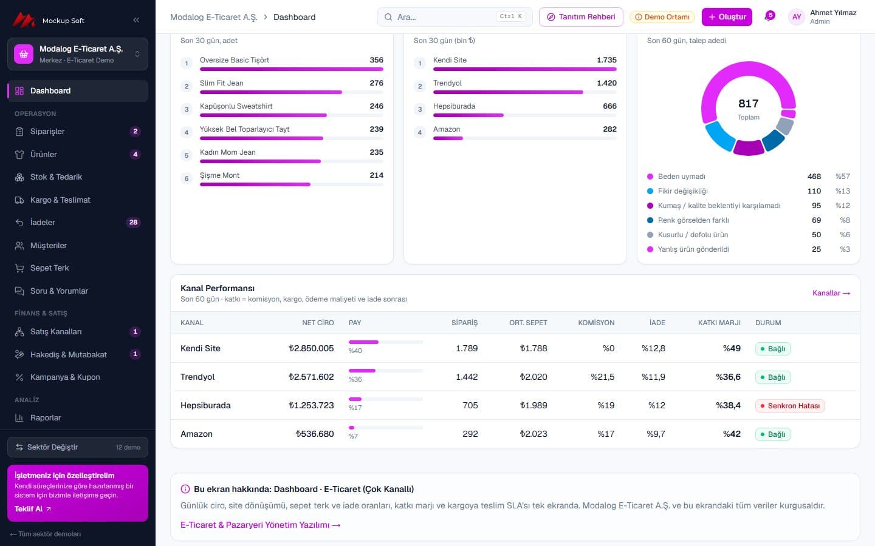This screenshot has width=875, height=546.
Task: Click the Teklif Al link
Action: click(33, 509)
